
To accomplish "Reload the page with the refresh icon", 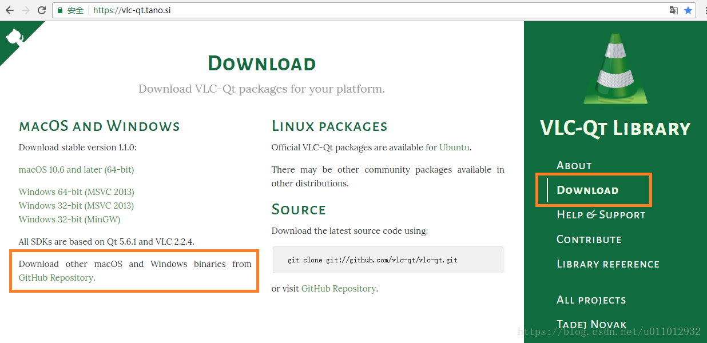I will [42, 10].
